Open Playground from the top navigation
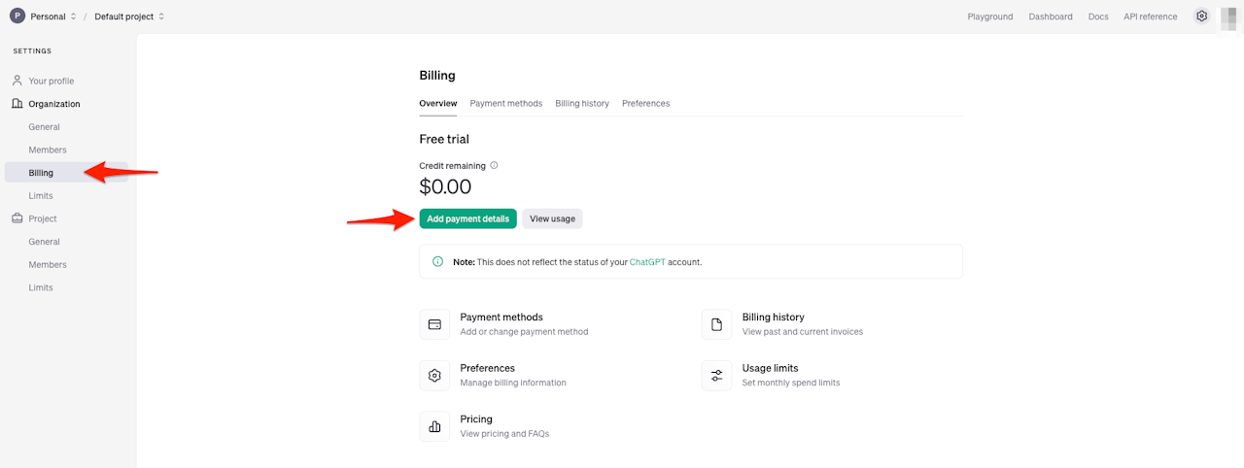Image resolution: width=1244 pixels, height=468 pixels. point(990,17)
